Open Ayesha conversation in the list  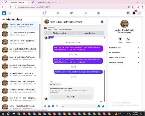pyautogui.click(x=19, y=66)
